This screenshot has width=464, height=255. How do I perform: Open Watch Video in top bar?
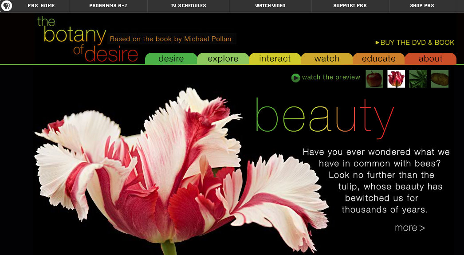tap(271, 6)
